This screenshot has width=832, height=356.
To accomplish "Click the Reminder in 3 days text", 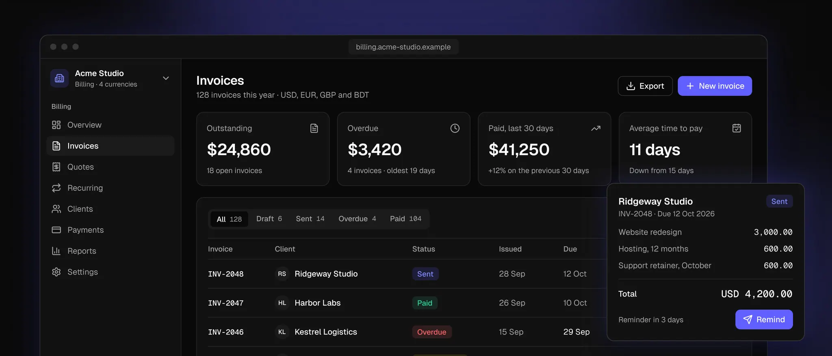I will click(x=651, y=320).
